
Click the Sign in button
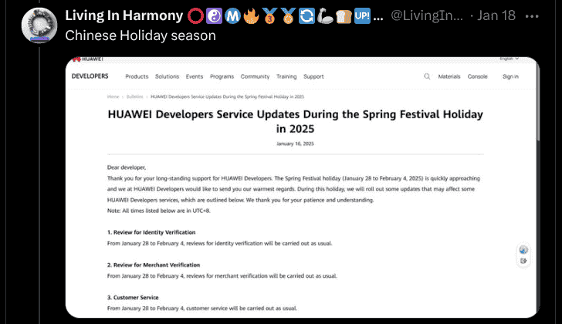510,76
